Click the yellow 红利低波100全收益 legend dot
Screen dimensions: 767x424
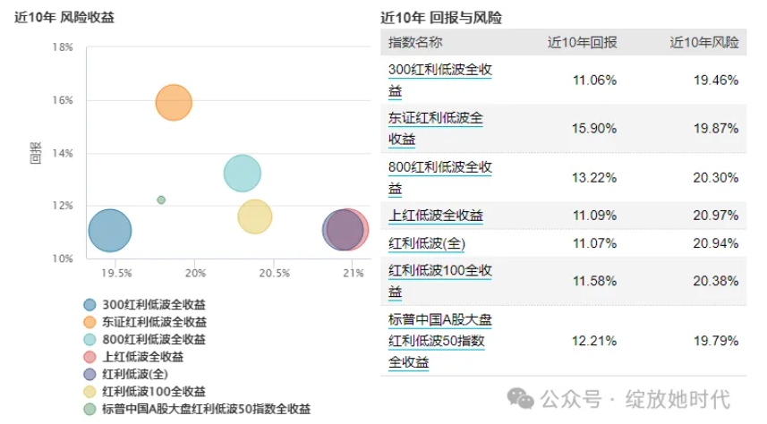[x=89, y=392]
